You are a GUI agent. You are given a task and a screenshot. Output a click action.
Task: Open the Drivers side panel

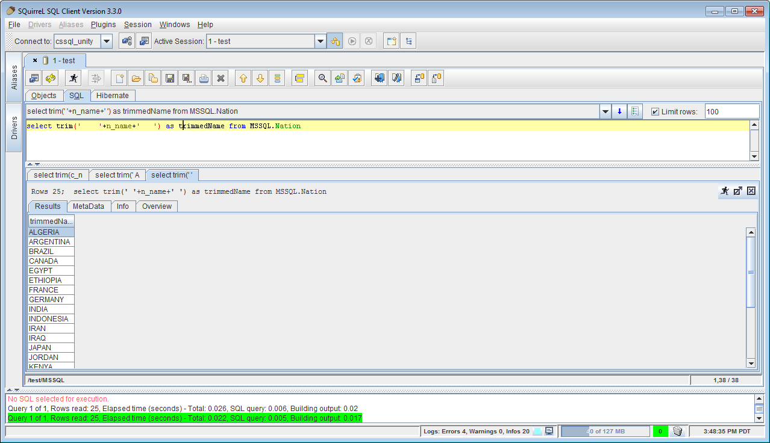pyautogui.click(x=14, y=128)
